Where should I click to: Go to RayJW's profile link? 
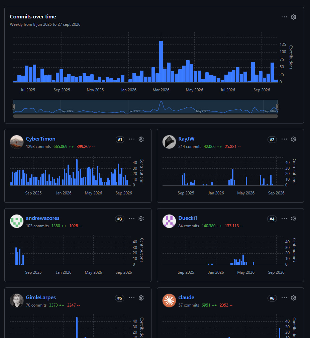[x=186, y=139]
